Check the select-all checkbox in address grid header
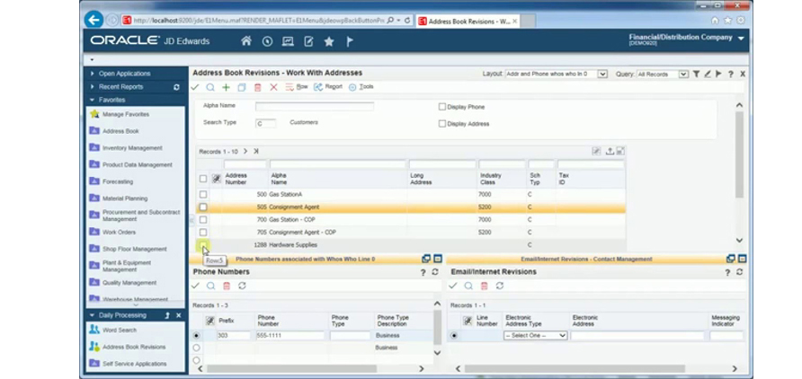 tap(203, 179)
